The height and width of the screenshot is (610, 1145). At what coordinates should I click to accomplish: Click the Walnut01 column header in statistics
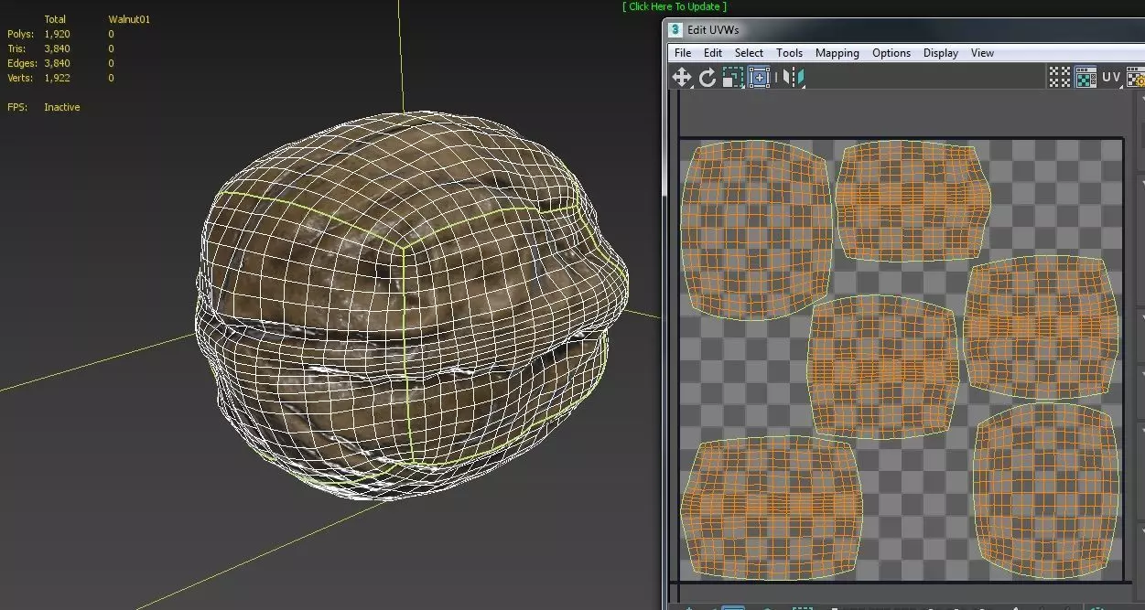coord(129,19)
